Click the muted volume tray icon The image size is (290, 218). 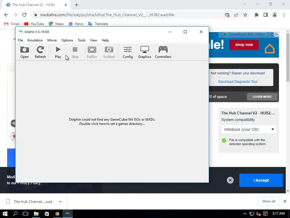pos(258,214)
